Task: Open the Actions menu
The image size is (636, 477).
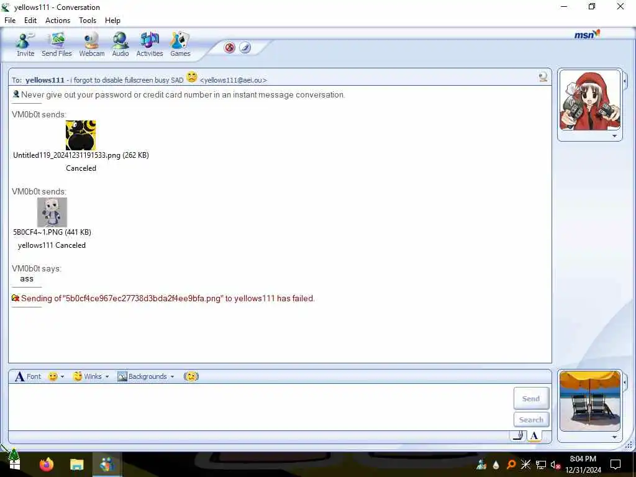Action: (x=58, y=20)
